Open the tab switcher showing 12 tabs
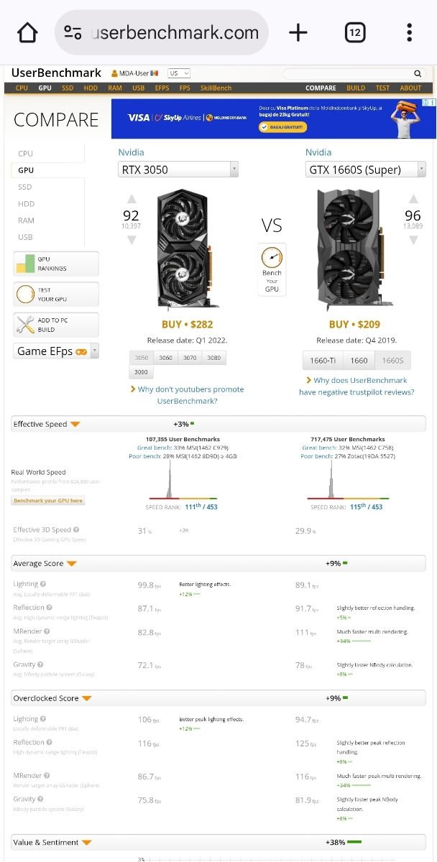 pos(355,33)
